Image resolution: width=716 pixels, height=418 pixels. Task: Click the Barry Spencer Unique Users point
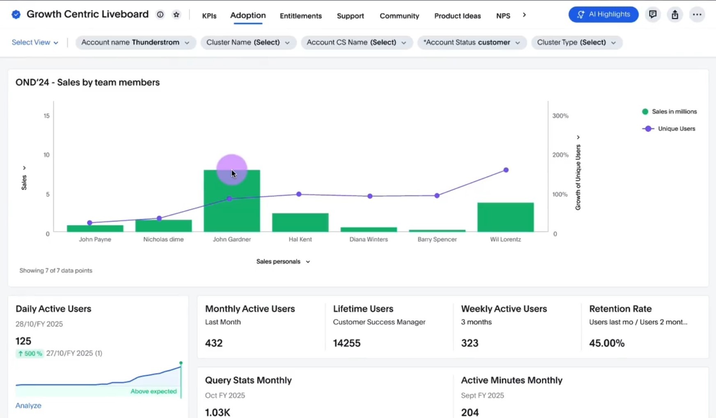tap(437, 196)
